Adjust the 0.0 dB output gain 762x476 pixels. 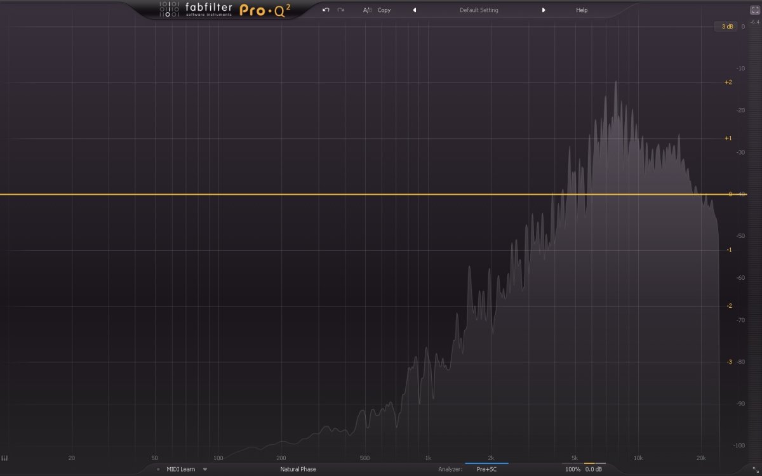coord(593,470)
